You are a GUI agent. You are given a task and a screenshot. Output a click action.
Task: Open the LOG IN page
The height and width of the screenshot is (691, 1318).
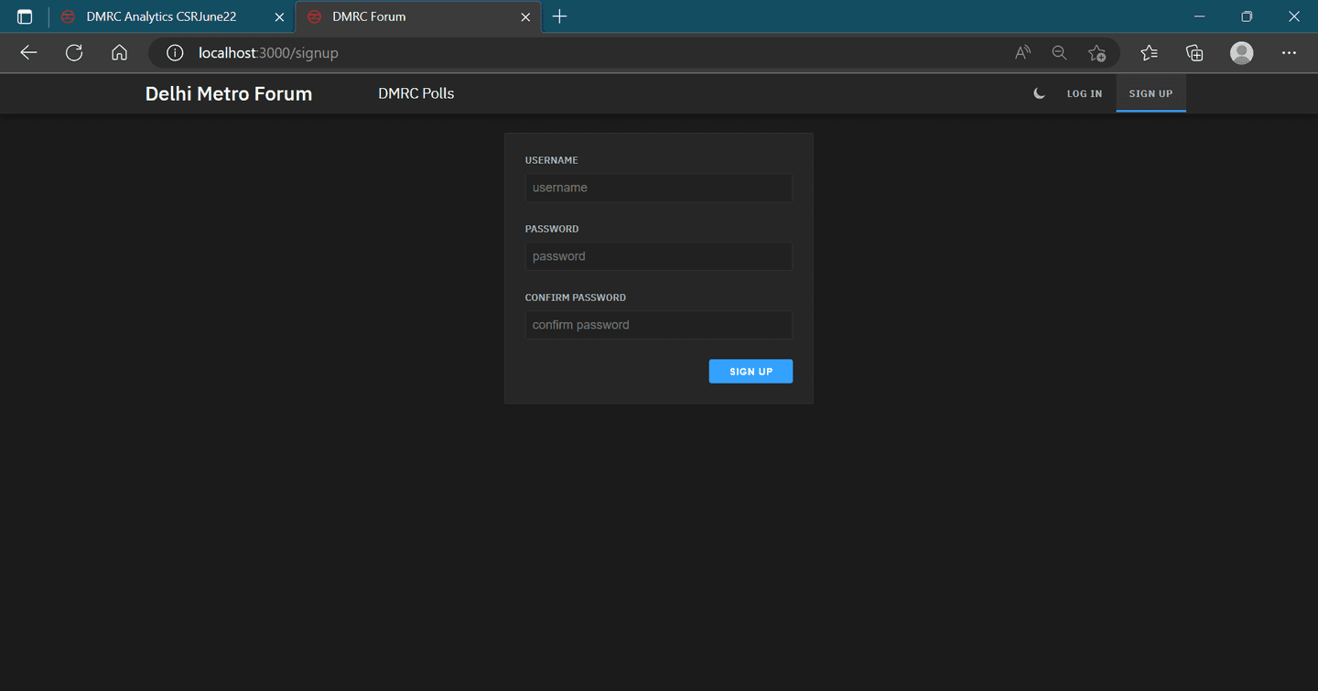(x=1085, y=93)
